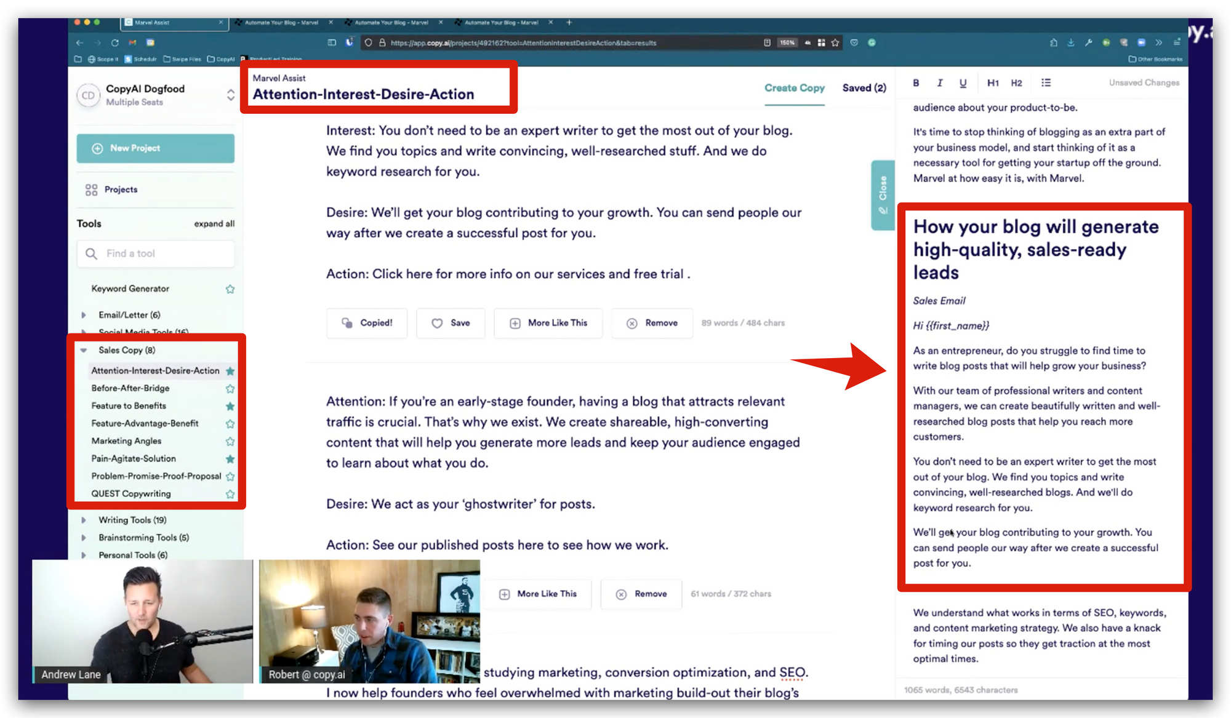Open the Scope It bookmark
This screenshot has height=718, width=1231.
[103, 59]
